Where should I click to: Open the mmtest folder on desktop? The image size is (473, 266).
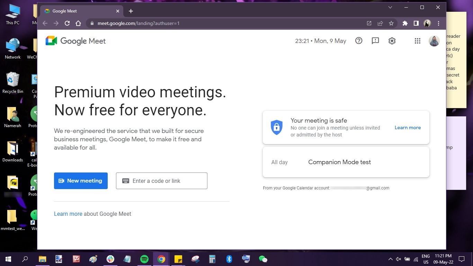coord(13,220)
